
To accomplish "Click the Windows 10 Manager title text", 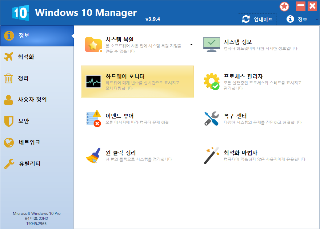I will 86,13.
